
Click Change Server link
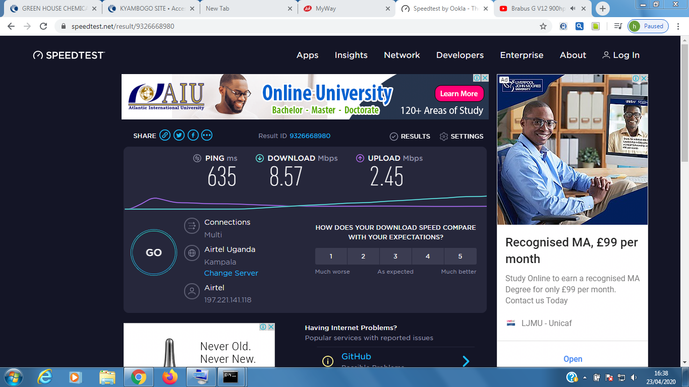(231, 273)
